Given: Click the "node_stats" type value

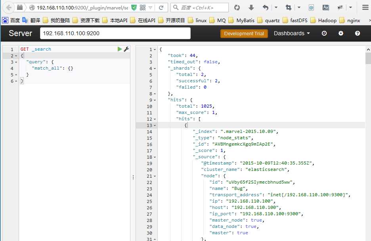Looking at the screenshot, I should [234, 138].
